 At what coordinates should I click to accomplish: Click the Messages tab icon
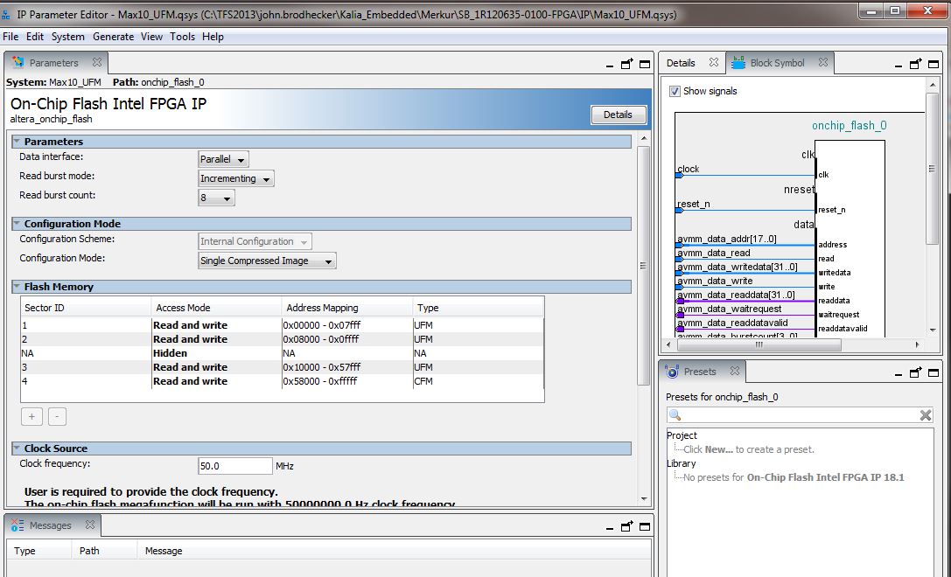(17, 525)
